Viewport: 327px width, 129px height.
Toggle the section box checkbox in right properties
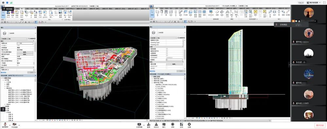pyautogui.click(x=167, y=60)
